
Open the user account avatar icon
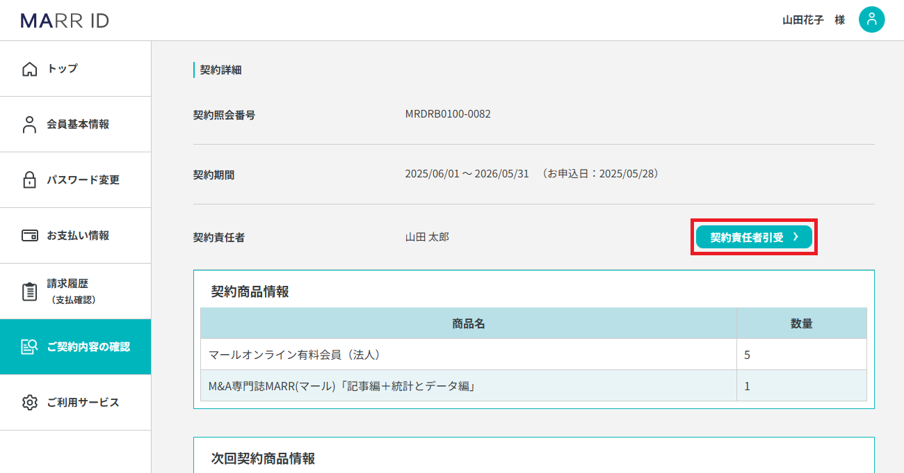[x=871, y=19]
